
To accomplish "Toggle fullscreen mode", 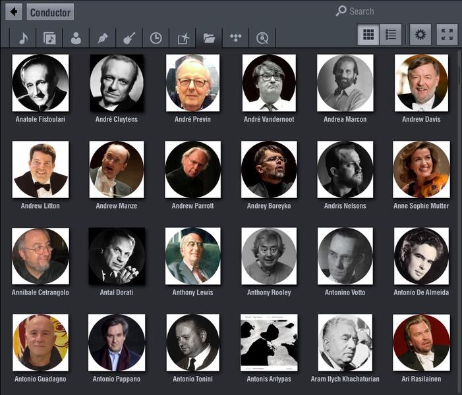I will pyautogui.click(x=447, y=34).
